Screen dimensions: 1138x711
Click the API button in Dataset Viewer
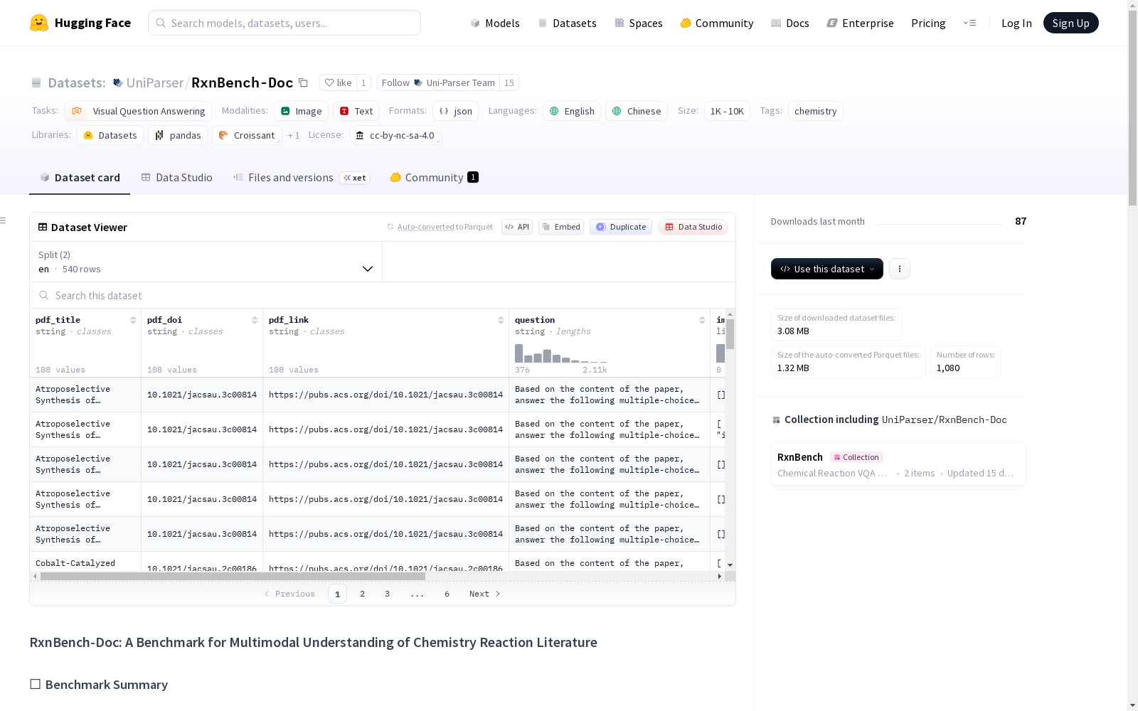517,227
